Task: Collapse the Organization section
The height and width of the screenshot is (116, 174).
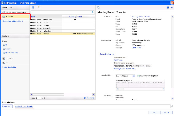Action: 113,54
